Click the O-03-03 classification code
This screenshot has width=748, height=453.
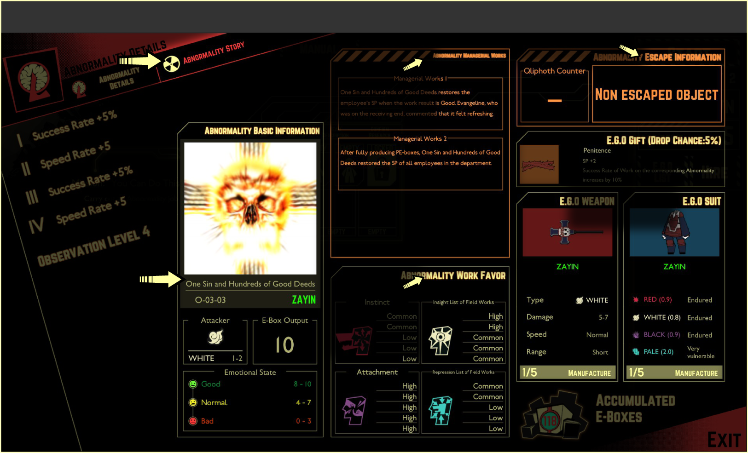click(x=210, y=300)
